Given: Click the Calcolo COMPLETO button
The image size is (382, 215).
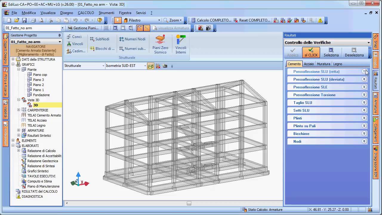Looking at the screenshot, I should (x=211, y=20).
